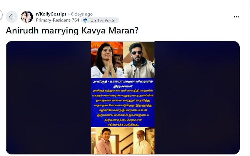The image size is (250, 156).
Task: Open the three-dot post options menu
Action: point(236,17)
